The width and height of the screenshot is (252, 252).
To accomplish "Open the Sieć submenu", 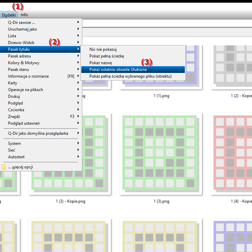I will tap(41, 150).
